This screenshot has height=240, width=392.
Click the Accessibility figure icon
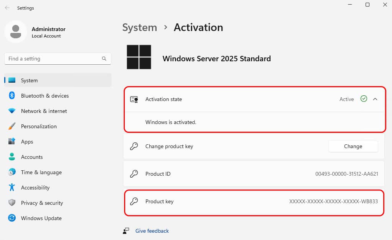click(x=12, y=187)
